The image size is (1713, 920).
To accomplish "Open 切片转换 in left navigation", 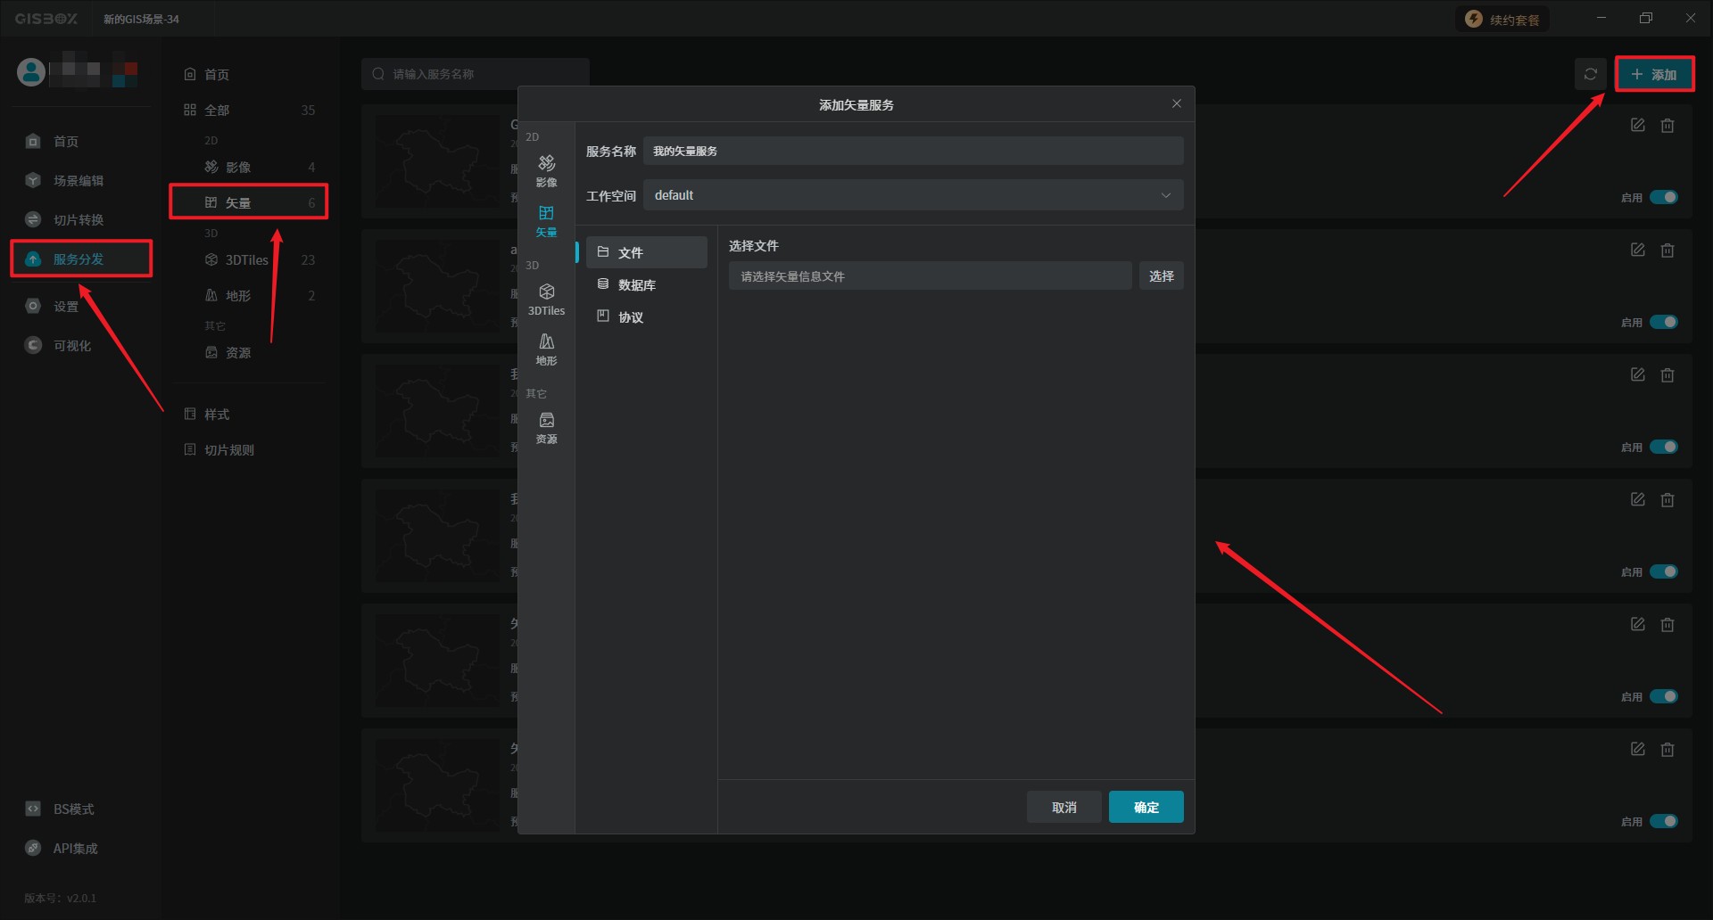I will [79, 220].
